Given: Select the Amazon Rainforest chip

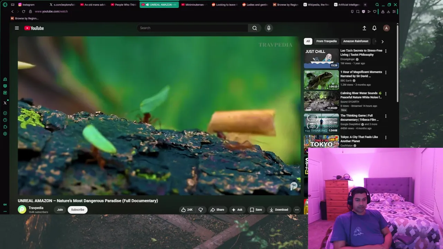Looking at the screenshot, I should tap(355, 41).
